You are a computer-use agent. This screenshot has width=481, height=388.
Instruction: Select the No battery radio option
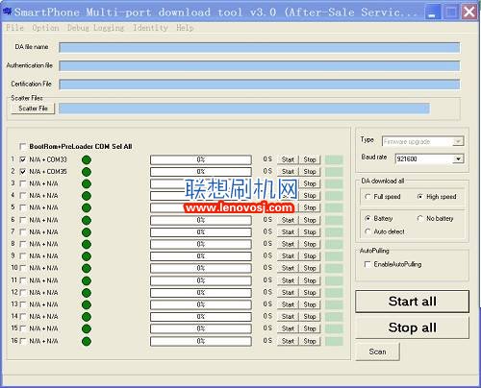pyautogui.click(x=420, y=218)
